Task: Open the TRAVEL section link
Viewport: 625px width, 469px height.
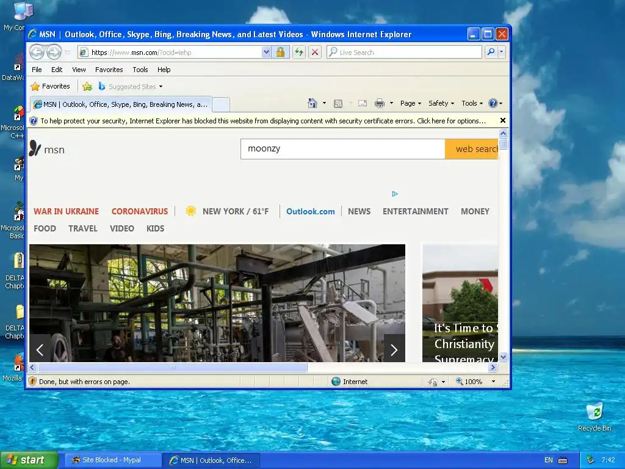Action: (x=83, y=228)
